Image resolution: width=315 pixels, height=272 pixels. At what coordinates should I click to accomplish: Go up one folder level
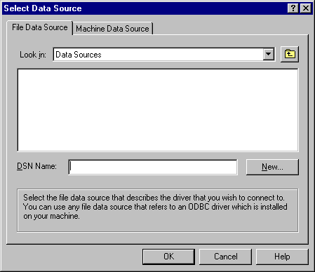click(x=290, y=55)
